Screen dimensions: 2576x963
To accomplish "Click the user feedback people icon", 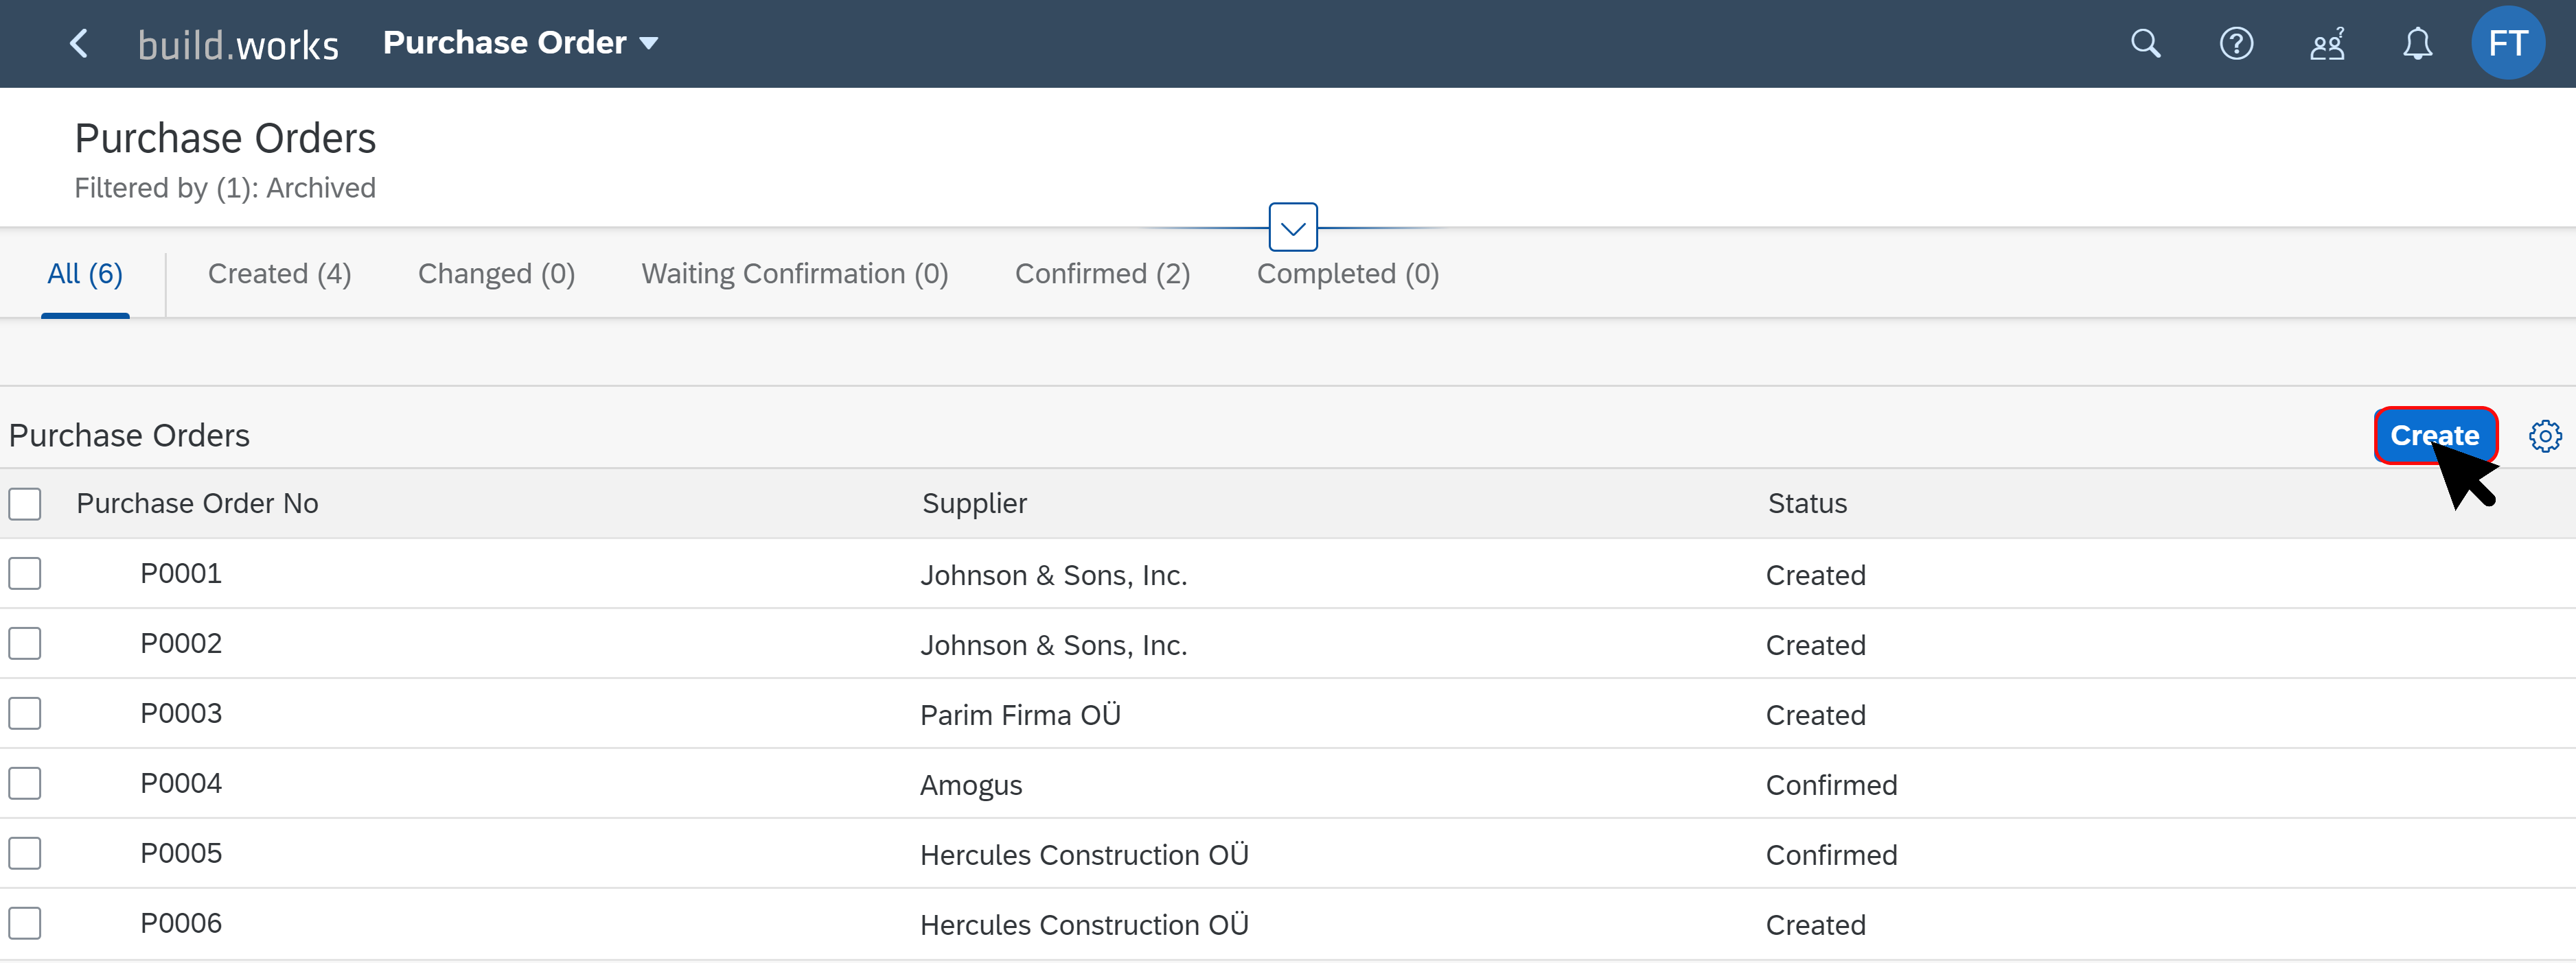I will click(2327, 43).
